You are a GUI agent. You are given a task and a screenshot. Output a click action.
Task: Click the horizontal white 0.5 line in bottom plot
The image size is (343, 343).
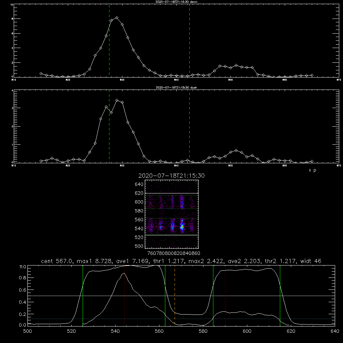click(181, 296)
